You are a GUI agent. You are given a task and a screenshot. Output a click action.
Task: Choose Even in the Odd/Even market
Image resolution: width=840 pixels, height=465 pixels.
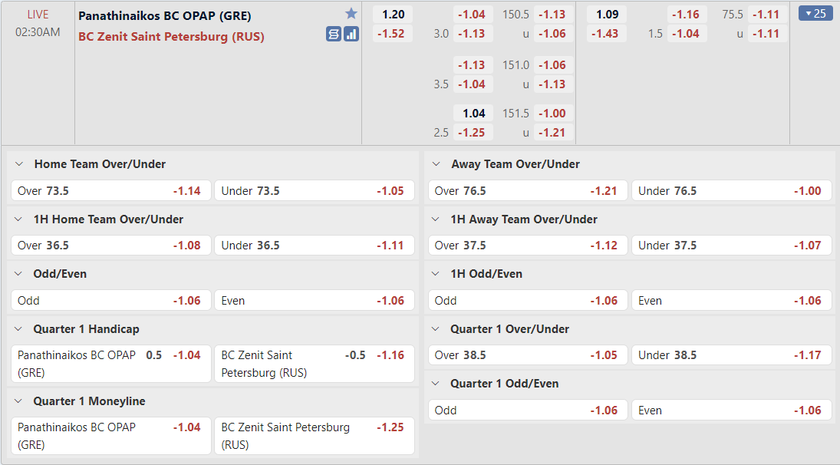[x=315, y=301]
